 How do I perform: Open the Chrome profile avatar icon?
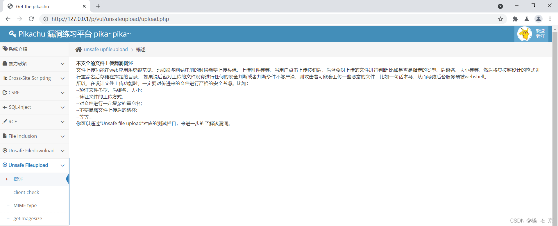point(539,19)
